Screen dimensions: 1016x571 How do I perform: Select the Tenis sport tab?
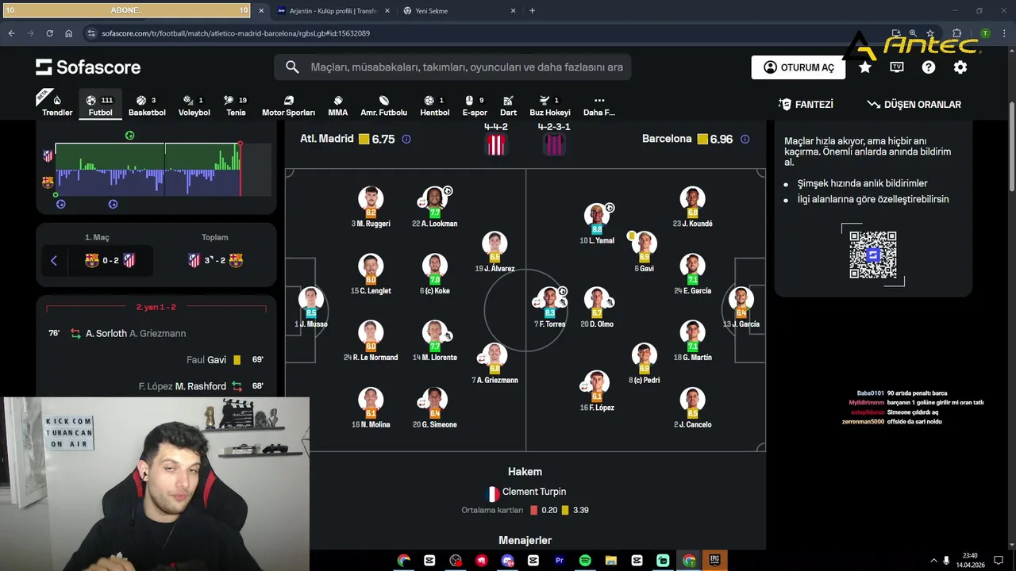click(236, 105)
